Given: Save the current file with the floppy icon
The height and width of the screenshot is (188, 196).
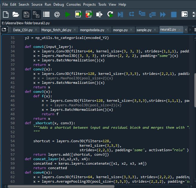Looking at the screenshot, I should [26, 14].
